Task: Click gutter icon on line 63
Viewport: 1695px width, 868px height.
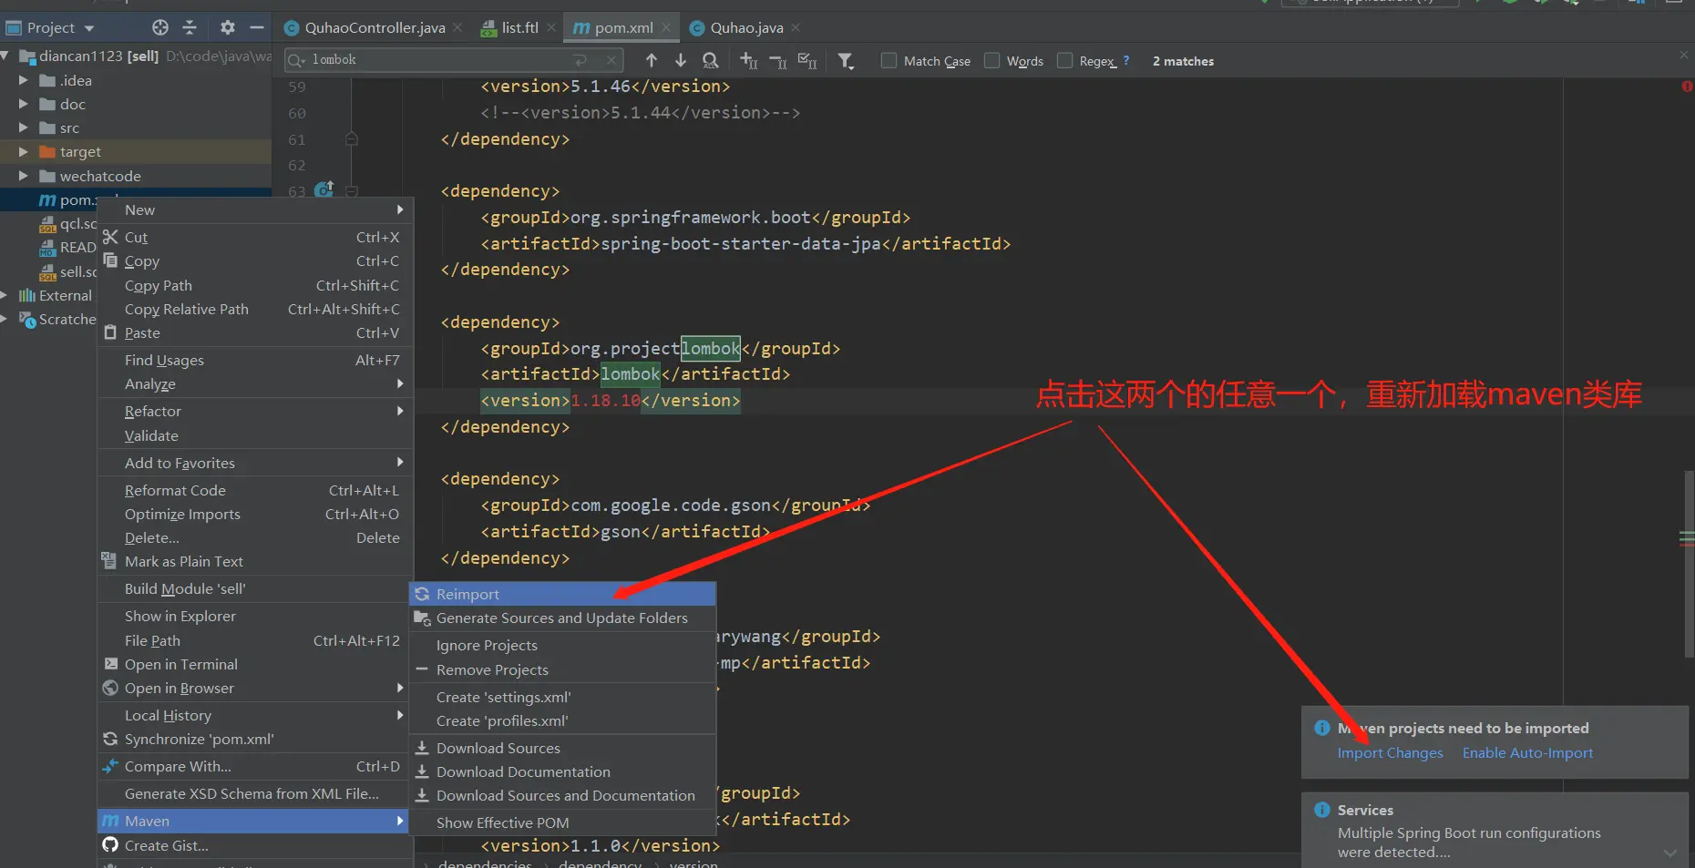Action: pyautogui.click(x=324, y=189)
